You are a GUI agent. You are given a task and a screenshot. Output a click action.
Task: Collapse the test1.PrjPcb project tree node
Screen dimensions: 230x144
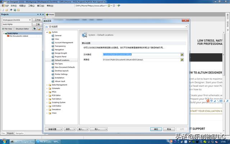pyautogui.click(x=4, y=33)
